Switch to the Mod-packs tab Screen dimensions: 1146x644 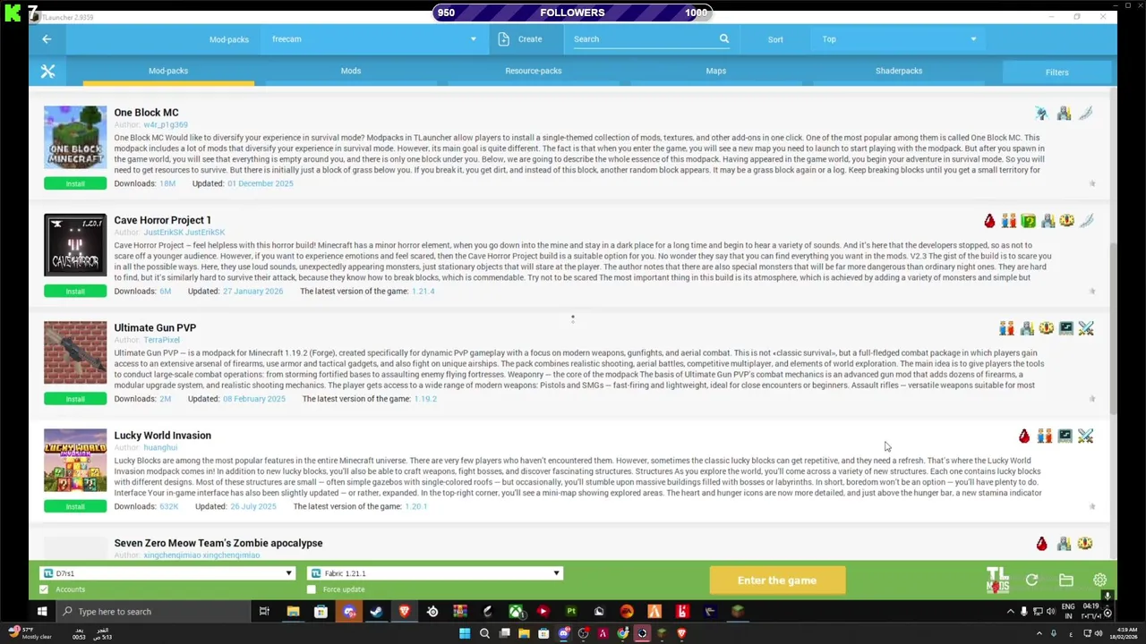[168, 71]
